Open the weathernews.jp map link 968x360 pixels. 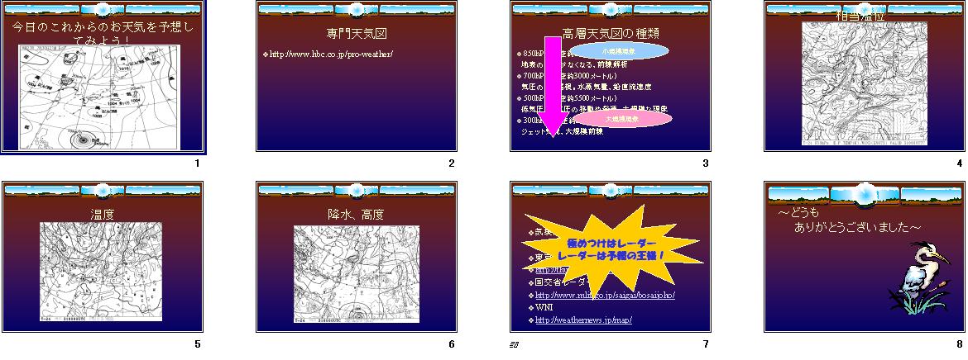click(583, 320)
